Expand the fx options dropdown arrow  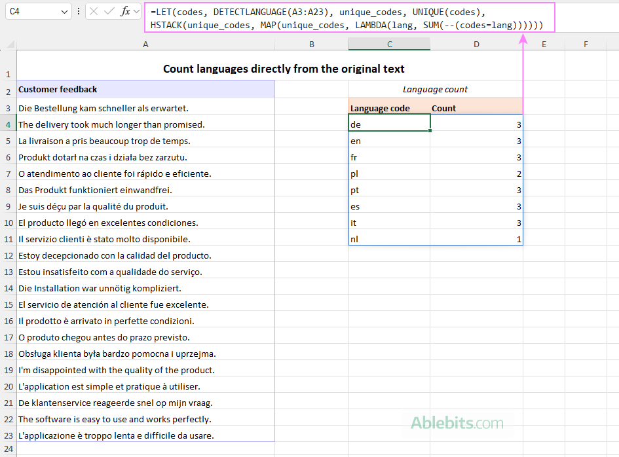137,11
